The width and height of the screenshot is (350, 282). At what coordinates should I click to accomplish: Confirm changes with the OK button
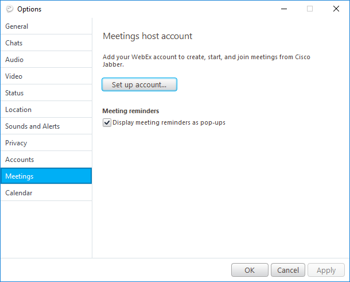pos(250,270)
